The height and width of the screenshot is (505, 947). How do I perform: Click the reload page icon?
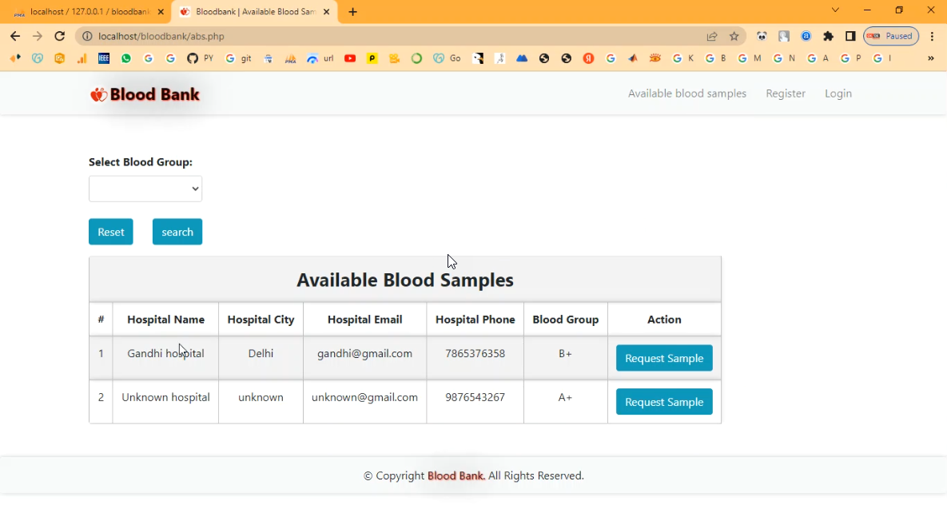[59, 36]
